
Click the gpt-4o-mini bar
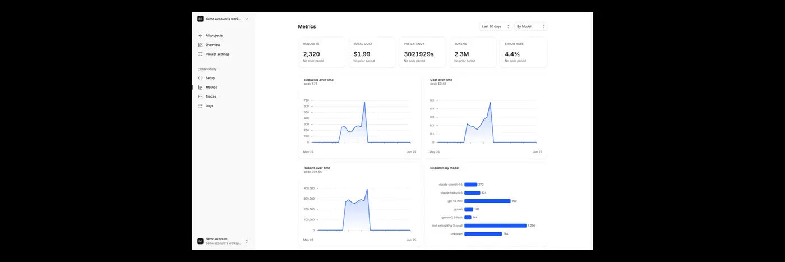click(487, 201)
